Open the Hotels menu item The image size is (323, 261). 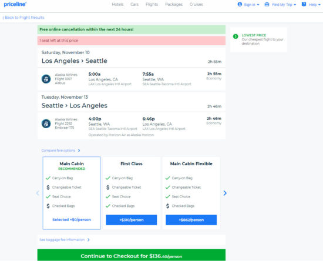tap(117, 4)
